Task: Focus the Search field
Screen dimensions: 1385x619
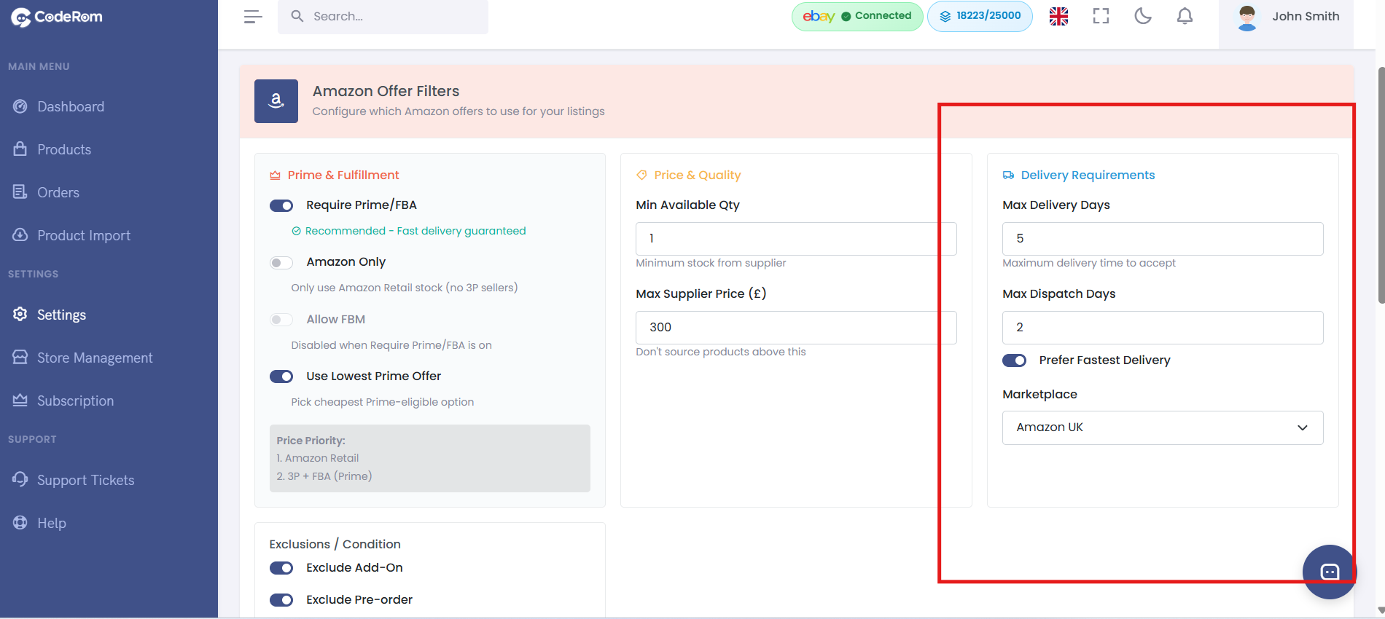Action: [383, 16]
